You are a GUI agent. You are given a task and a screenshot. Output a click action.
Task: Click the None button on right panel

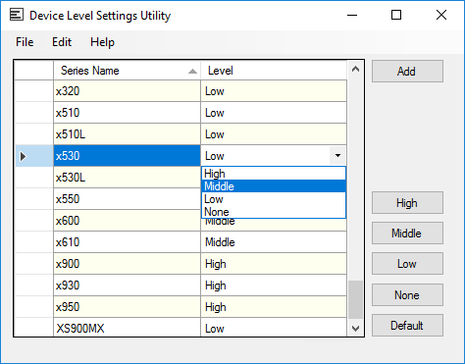coord(407,295)
